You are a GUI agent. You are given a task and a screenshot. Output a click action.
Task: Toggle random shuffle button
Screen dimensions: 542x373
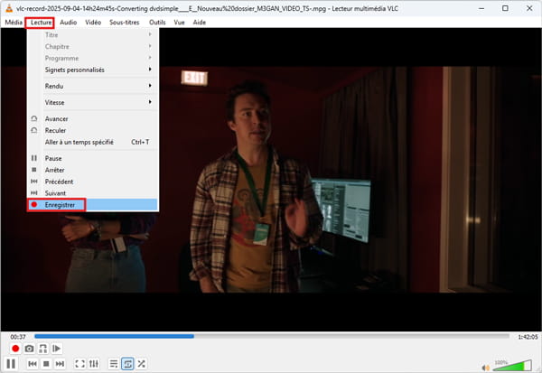pos(142,364)
